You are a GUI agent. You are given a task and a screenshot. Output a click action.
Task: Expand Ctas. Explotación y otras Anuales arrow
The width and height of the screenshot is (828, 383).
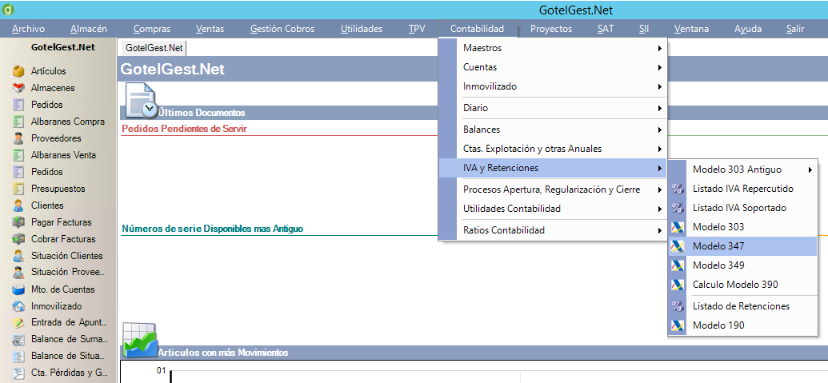click(x=660, y=150)
